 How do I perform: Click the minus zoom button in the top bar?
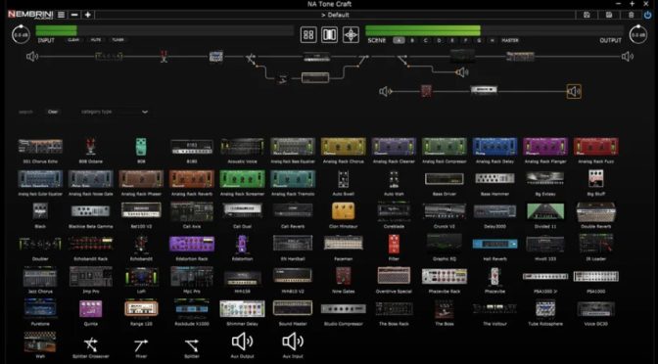74,15
